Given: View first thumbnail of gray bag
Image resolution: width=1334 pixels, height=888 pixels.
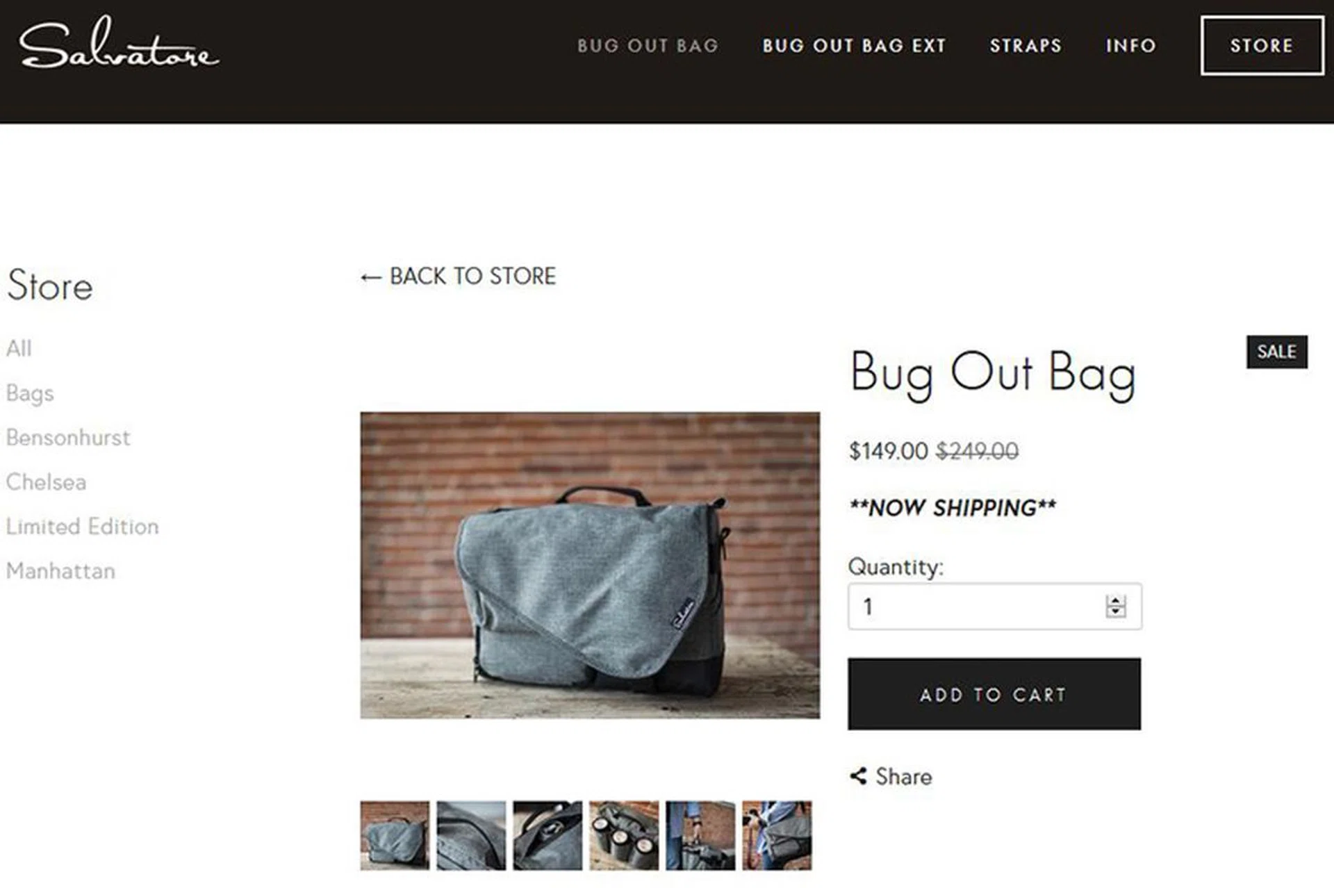Looking at the screenshot, I should click(395, 835).
